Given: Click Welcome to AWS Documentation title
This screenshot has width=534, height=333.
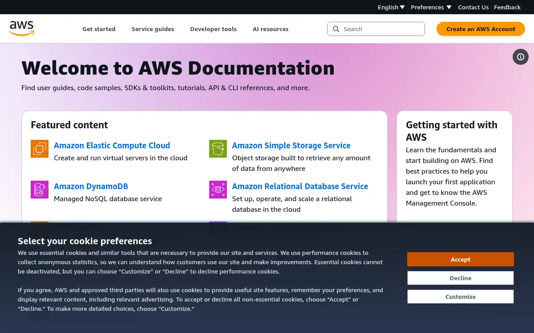Looking at the screenshot, I should tap(178, 68).
